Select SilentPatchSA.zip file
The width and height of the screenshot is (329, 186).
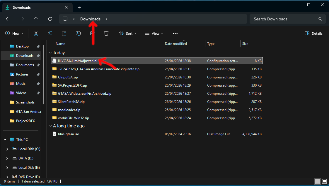pyautogui.click(x=157, y=102)
